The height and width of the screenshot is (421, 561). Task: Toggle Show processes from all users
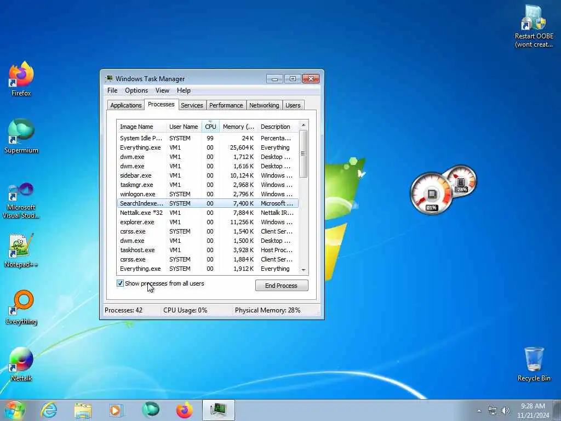point(120,283)
